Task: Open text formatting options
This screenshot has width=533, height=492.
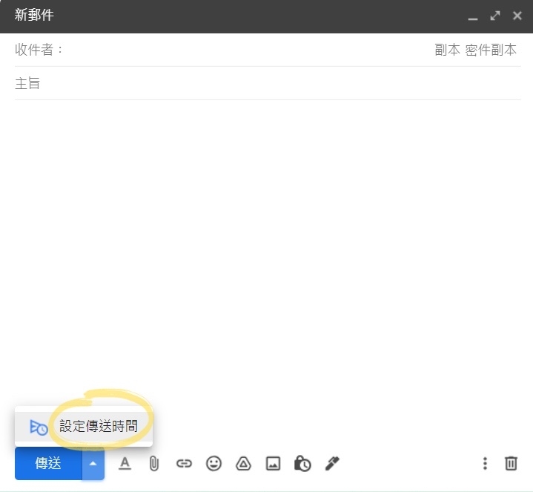Action: coord(125,463)
